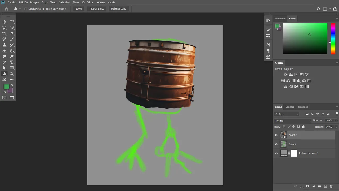This screenshot has height=191, width=339.
Task: Toggle Quick Mask mode
Action: click(x=4, y=98)
